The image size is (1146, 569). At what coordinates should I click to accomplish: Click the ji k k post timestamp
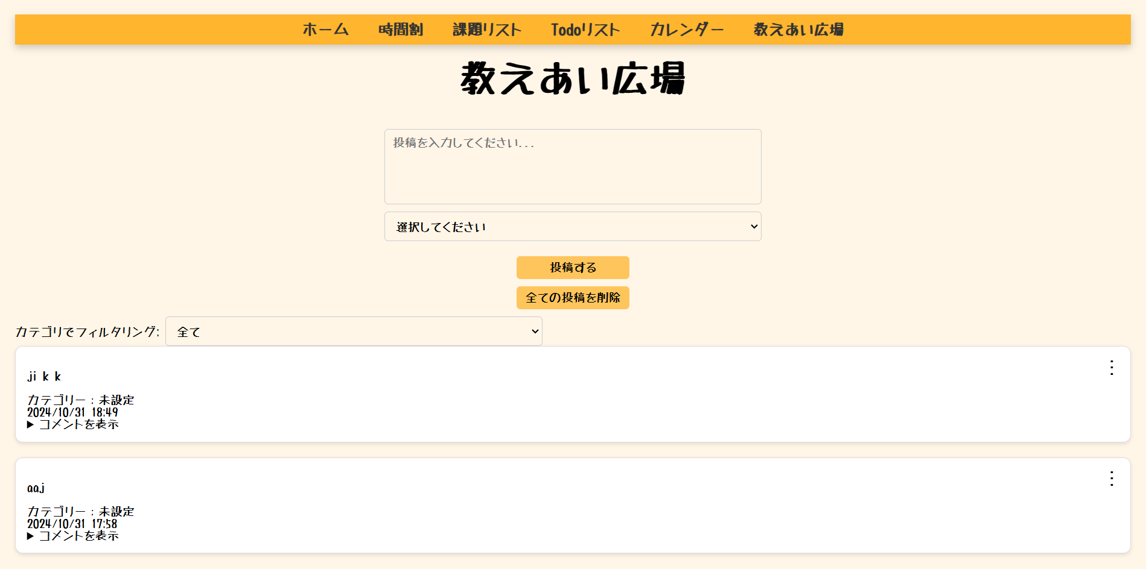(72, 412)
